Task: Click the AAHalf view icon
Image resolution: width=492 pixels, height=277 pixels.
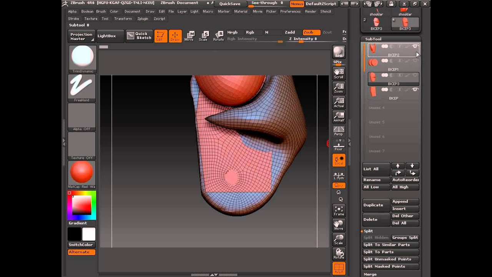Action: (x=339, y=117)
